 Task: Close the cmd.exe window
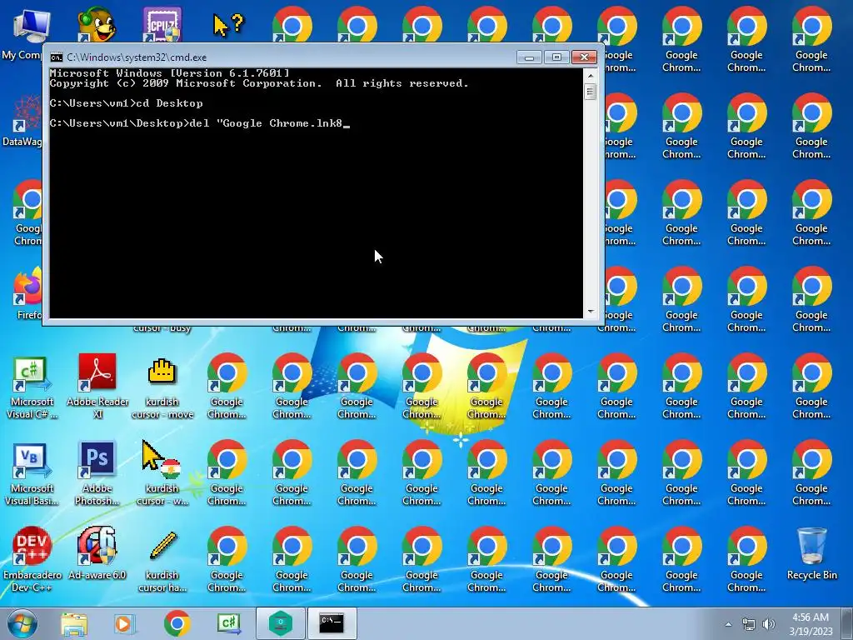(x=585, y=57)
